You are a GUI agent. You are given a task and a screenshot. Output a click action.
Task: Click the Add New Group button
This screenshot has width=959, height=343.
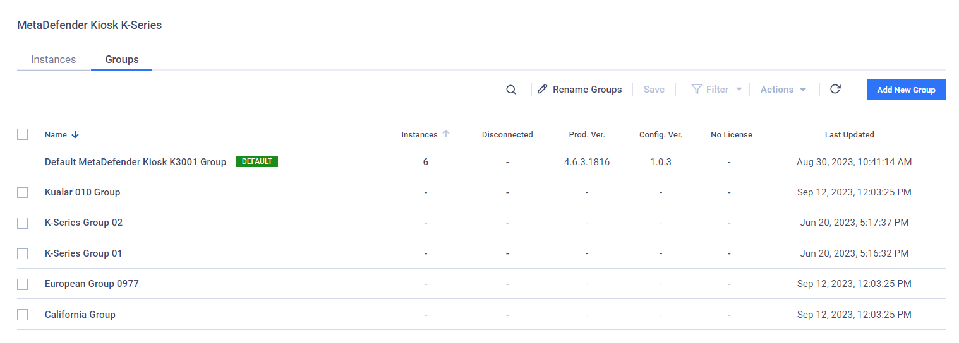pyautogui.click(x=906, y=90)
